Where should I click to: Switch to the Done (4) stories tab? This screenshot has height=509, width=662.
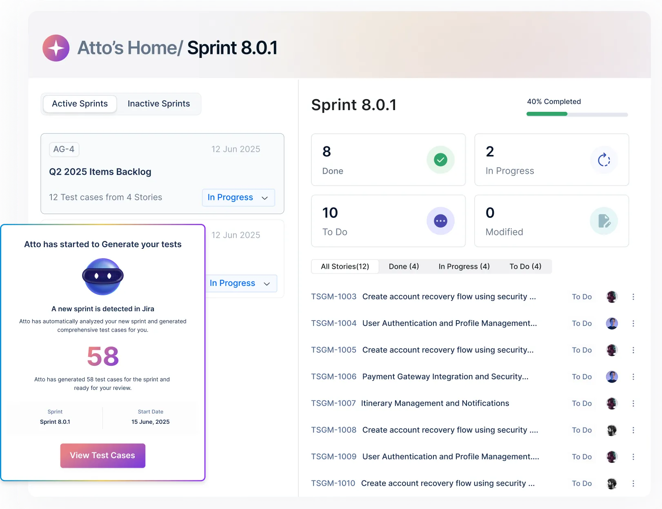[403, 266]
